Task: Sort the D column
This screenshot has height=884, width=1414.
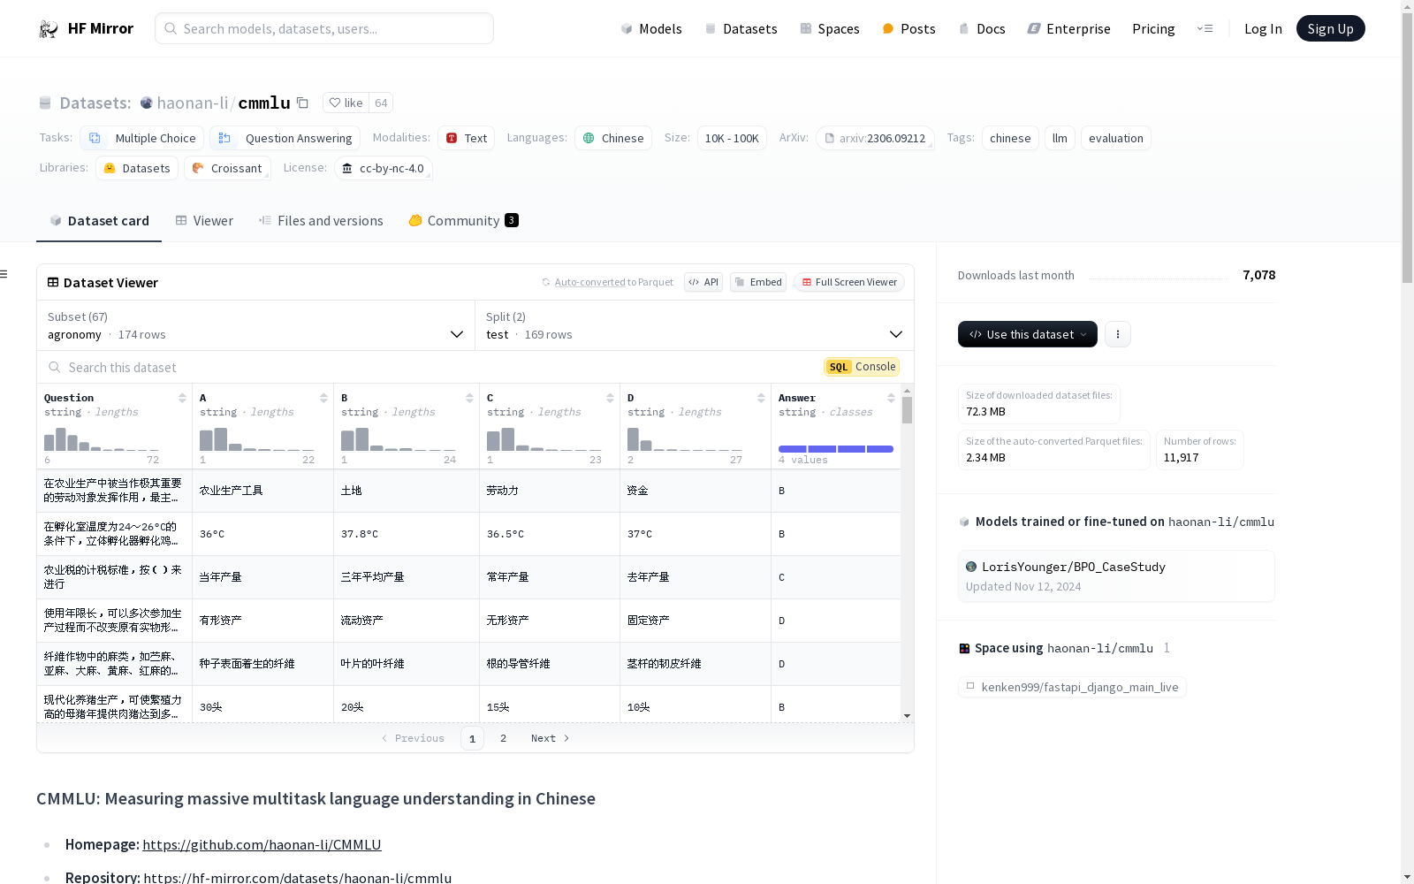Action: click(x=761, y=398)
